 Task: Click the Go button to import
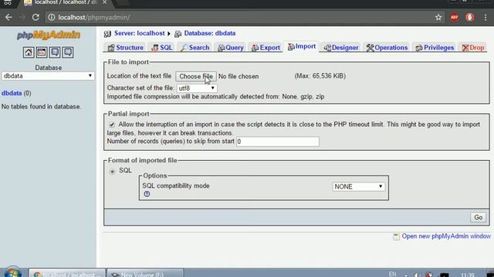point(479,217)
